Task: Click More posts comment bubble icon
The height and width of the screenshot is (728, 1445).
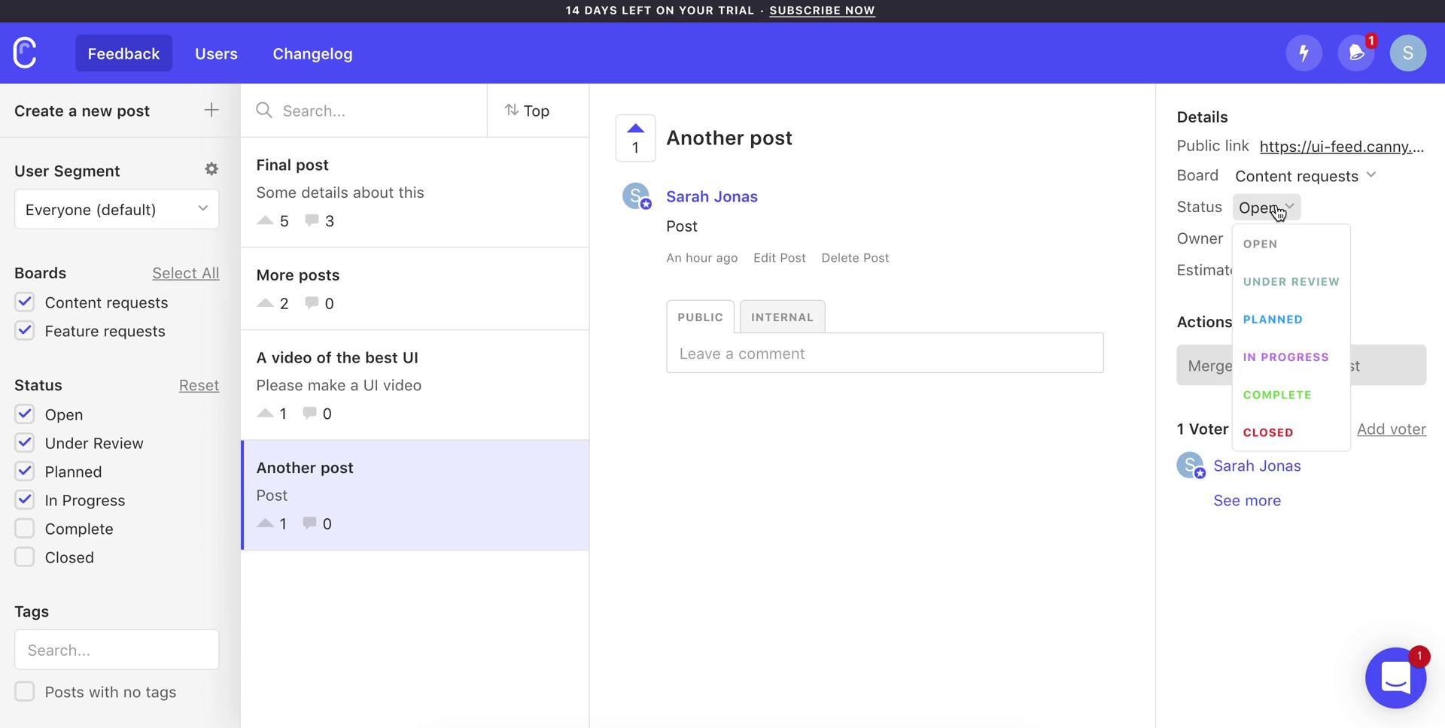Action: click(x=312, y=303)
